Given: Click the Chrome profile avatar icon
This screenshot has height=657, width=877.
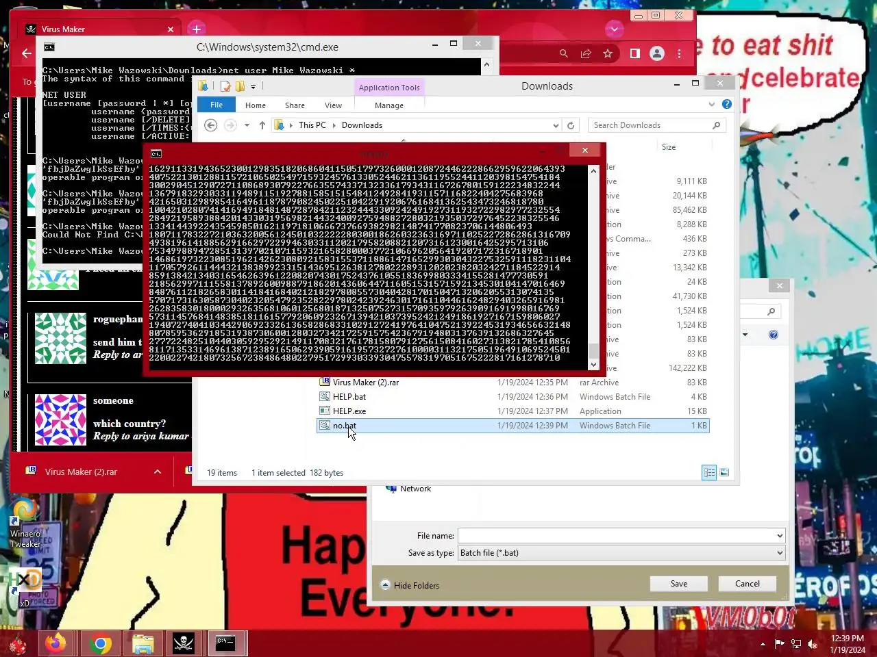Looking at the screenshot, I should point(657,53).
